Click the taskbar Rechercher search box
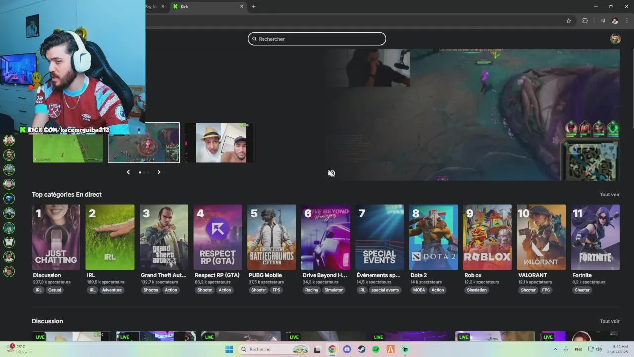634x357 pixels. point(274,350)
